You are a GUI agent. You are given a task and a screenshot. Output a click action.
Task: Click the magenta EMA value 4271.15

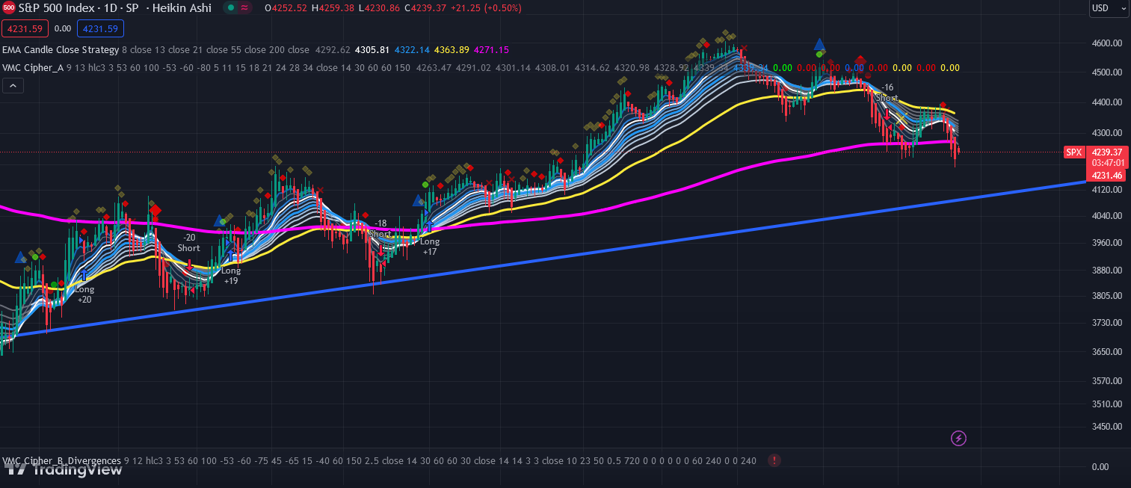click(493, 50)
